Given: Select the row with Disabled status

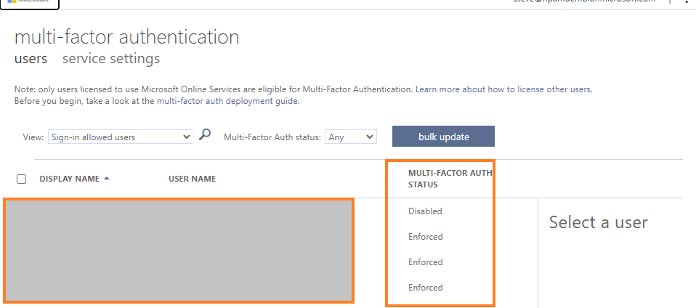Looking at the screenshot, I should pyautogui.click(x=425, y=211).
